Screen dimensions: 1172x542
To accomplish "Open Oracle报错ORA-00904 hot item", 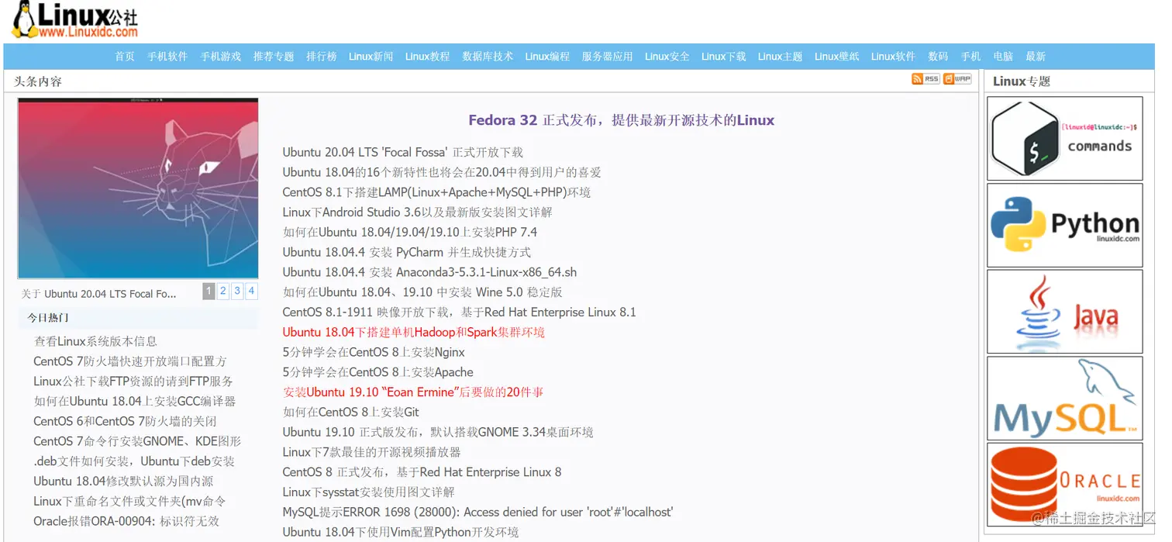I will pos(126,522).
